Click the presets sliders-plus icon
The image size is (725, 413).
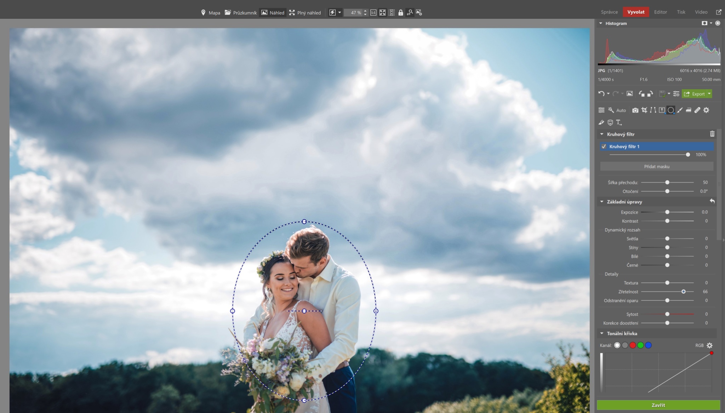(676, 94)
